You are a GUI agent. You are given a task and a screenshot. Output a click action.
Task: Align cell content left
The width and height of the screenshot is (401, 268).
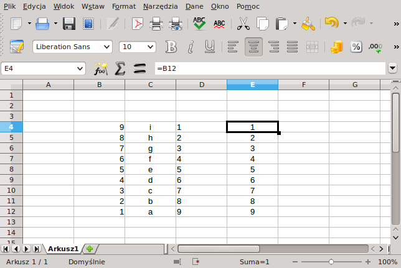[233, 47]
